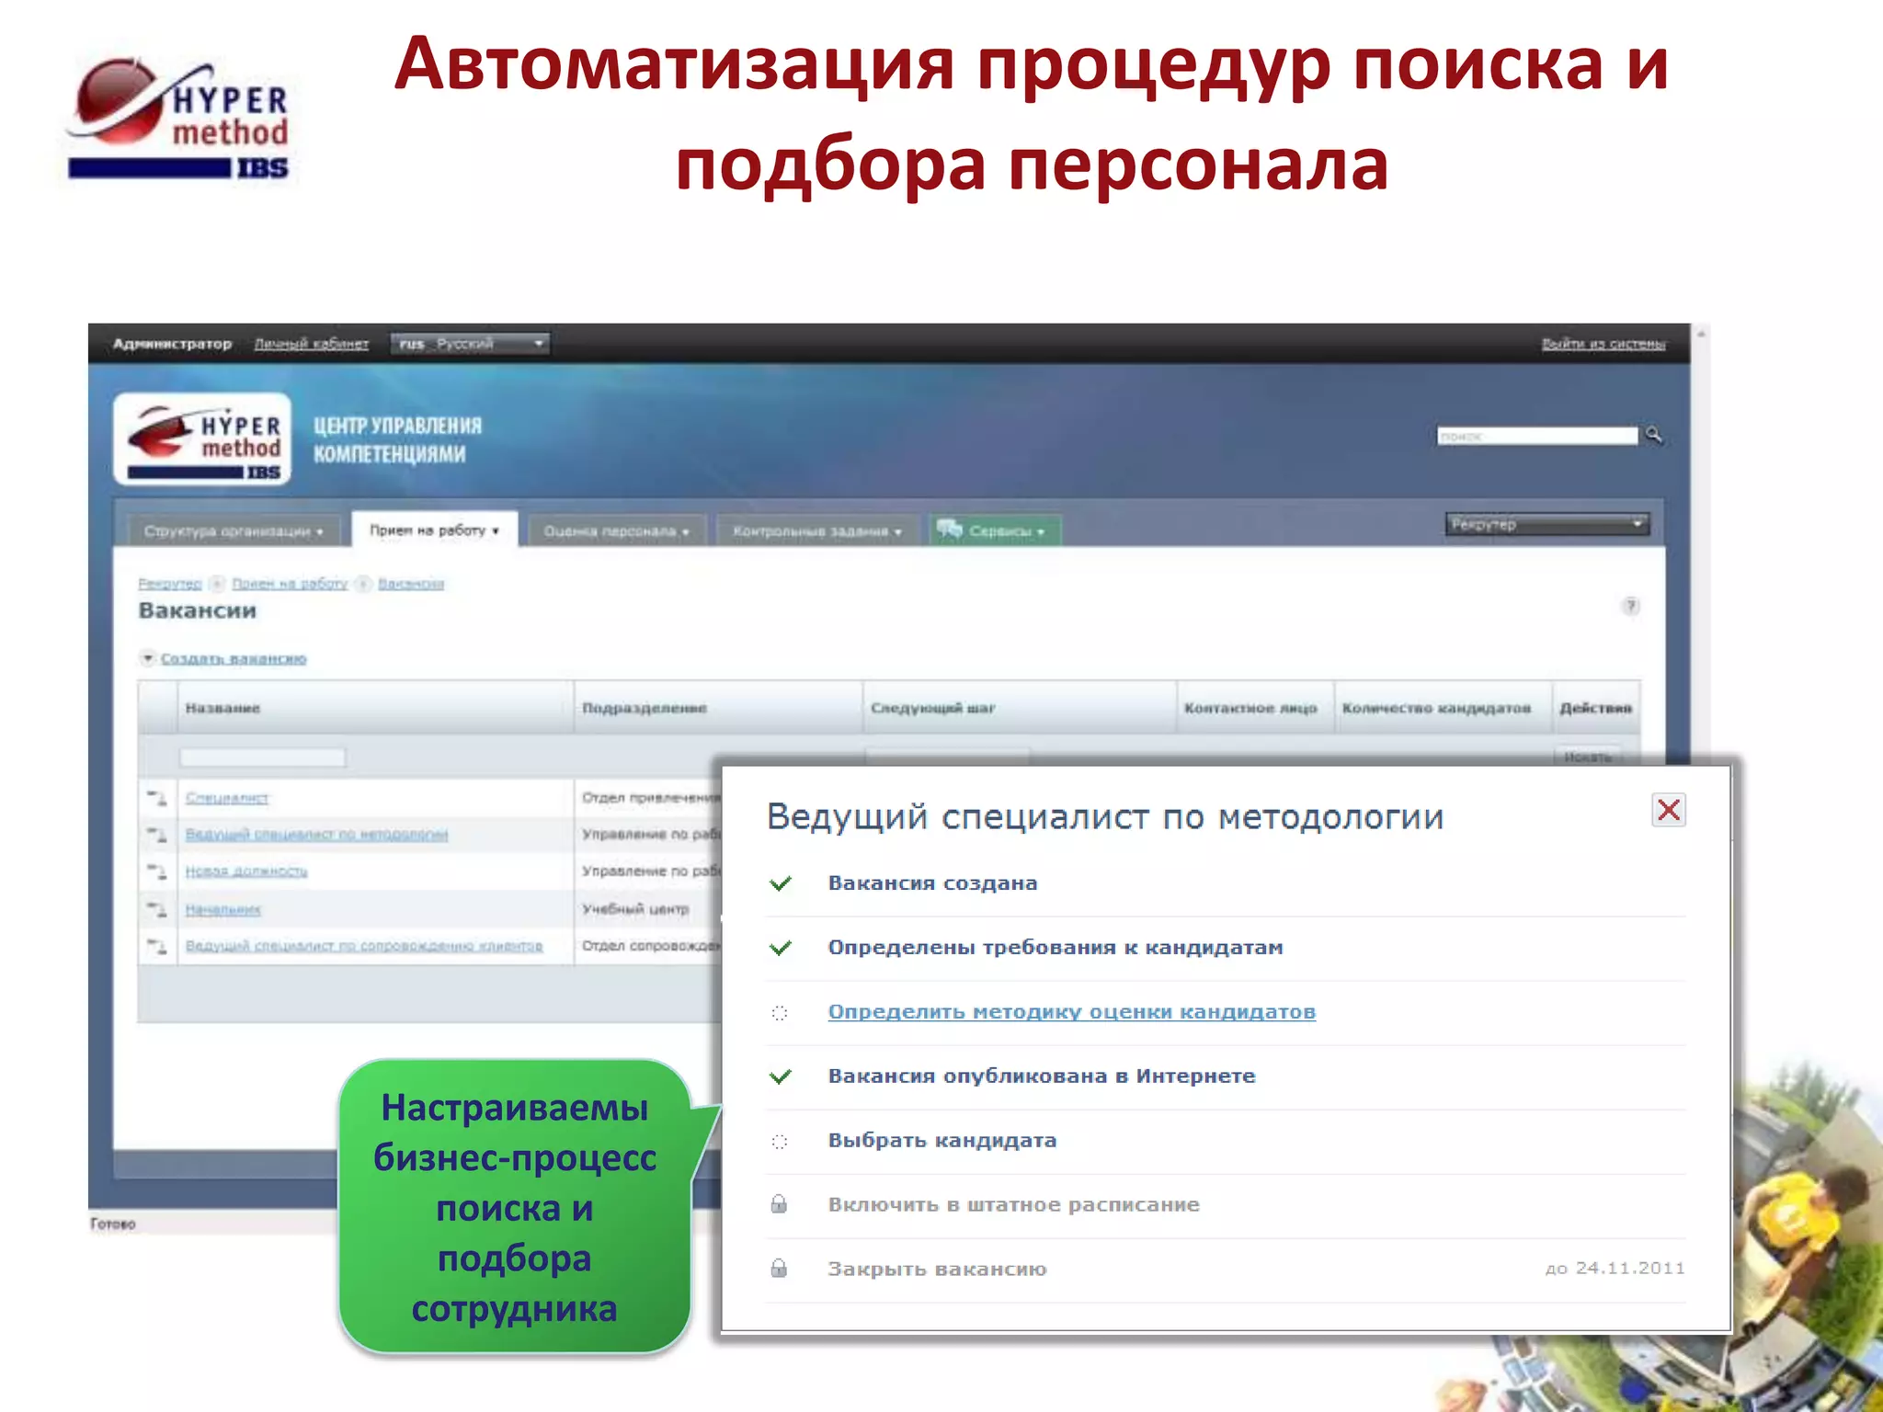This screenshot has width=1883, height=1412.
Task: Click the Действия column header
Action: point(1596,708)
